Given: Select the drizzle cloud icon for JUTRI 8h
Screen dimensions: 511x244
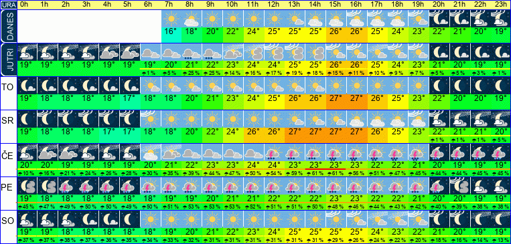Looking at the screenshot, I should [x=192, y=52].
